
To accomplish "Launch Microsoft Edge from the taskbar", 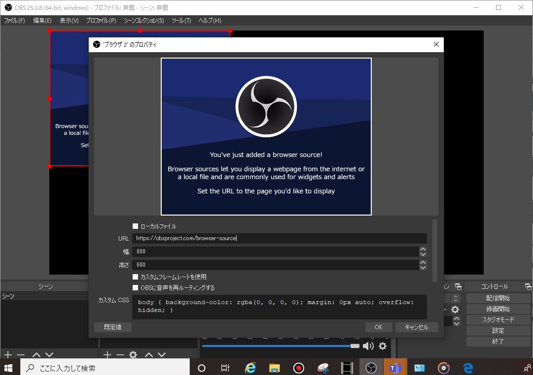I will (x=468, y=368).
